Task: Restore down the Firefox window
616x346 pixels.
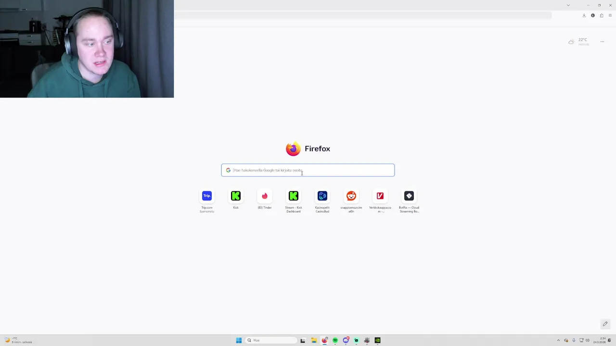Action: click(599, 5)
